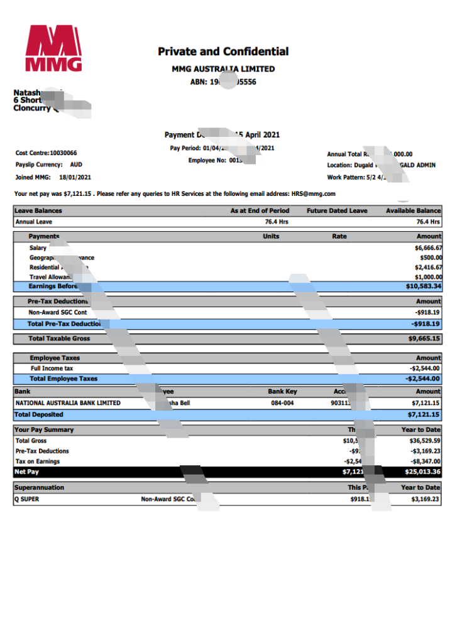Click the 'Employee Taxes' section header
This screenshot has height=643, width=455.
point(55,358)
